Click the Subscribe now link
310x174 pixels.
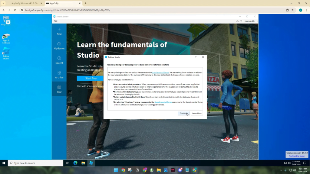[297, 156]
